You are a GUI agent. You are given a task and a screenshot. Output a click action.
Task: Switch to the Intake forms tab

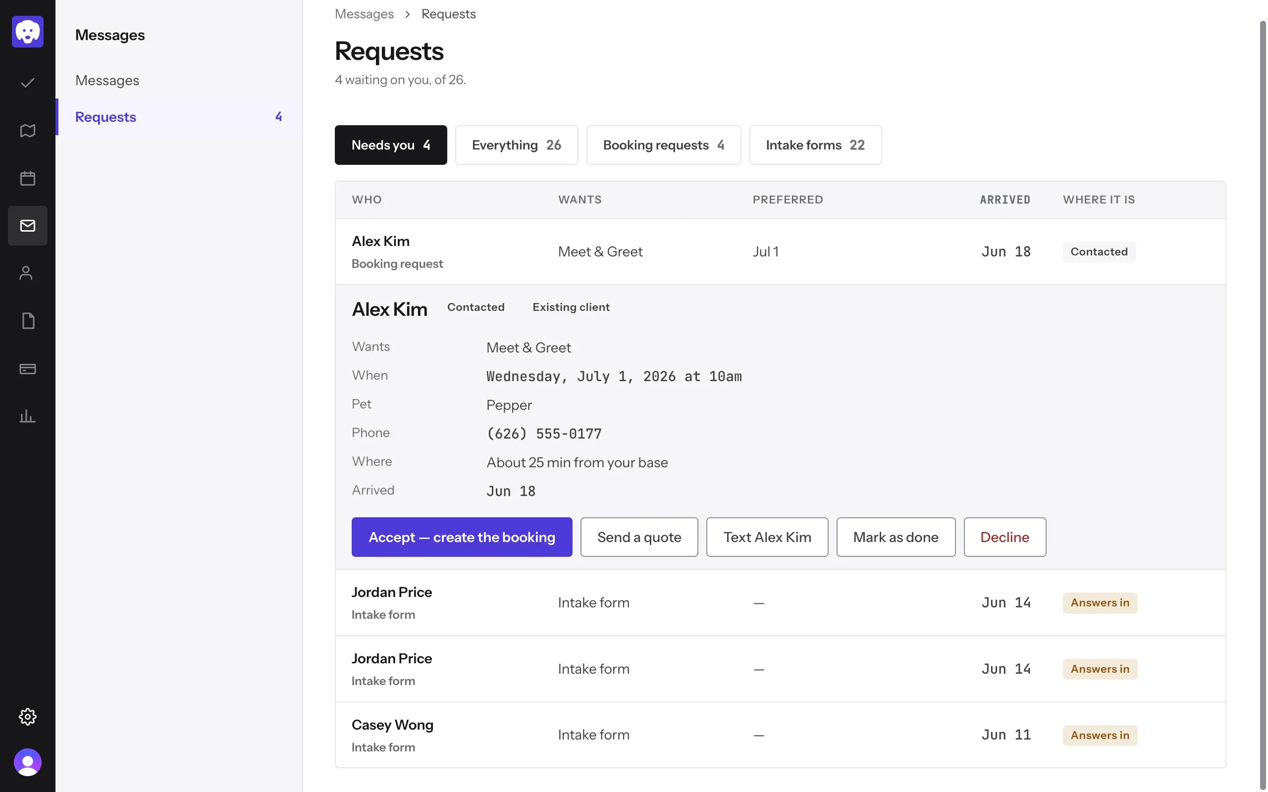point(815,145)
